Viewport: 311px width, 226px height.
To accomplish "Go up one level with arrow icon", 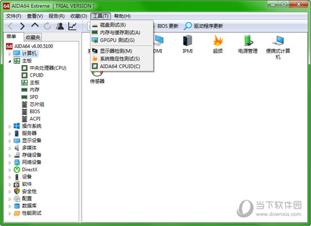I will coord(35,25).
